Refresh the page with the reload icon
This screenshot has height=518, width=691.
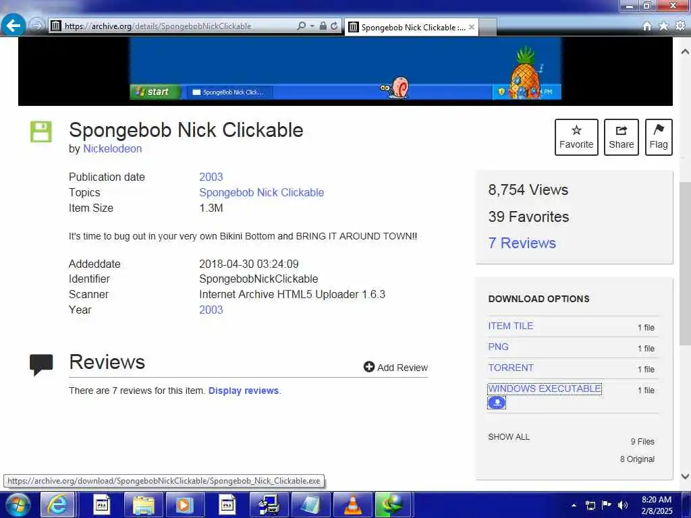(x=334, y=26)
